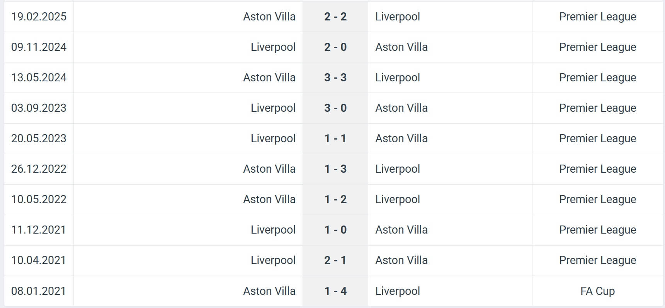Click the 1 - 3 score from 26.12.2022

pyautogui.click(x=335, y=169)
